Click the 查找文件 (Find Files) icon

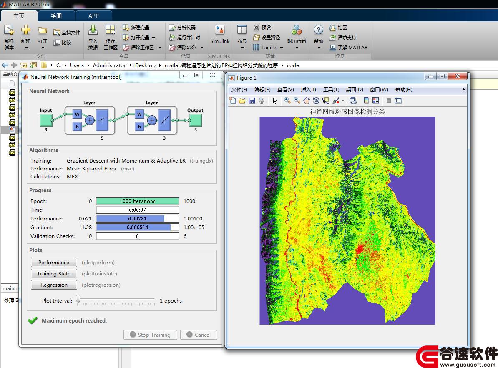click(57, 33)
